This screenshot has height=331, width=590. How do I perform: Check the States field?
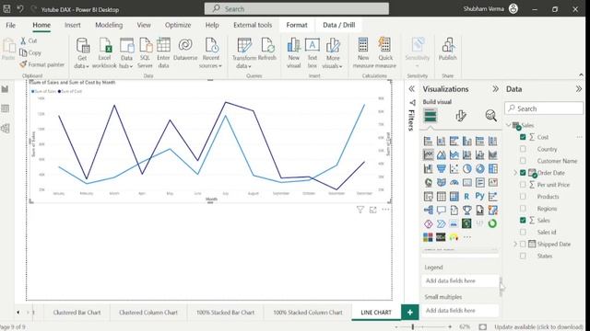[523, 256]
